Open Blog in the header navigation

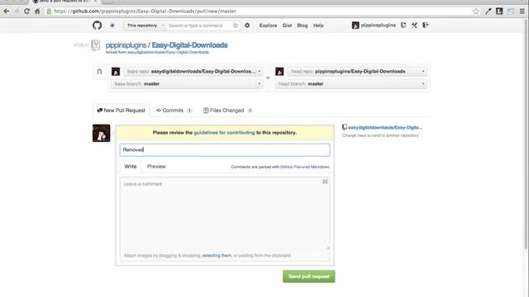[x=303, y=26]
